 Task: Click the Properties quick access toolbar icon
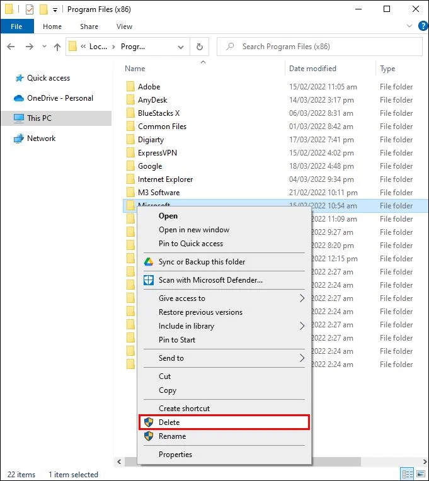pyautogui.click(x=30, y=9)
